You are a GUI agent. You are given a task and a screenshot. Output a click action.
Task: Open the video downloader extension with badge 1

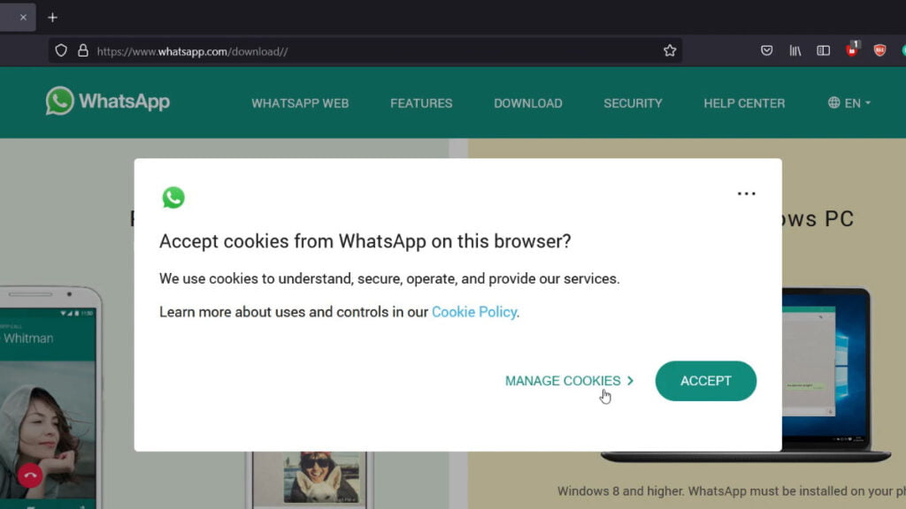tap(852, 50)
